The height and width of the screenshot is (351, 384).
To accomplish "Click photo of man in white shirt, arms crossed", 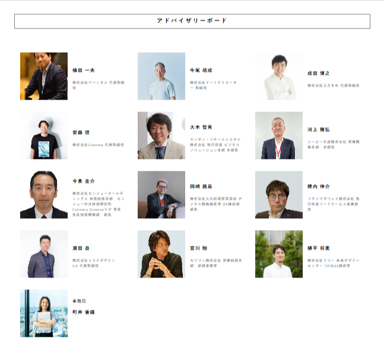I will [x=278, y=76].
